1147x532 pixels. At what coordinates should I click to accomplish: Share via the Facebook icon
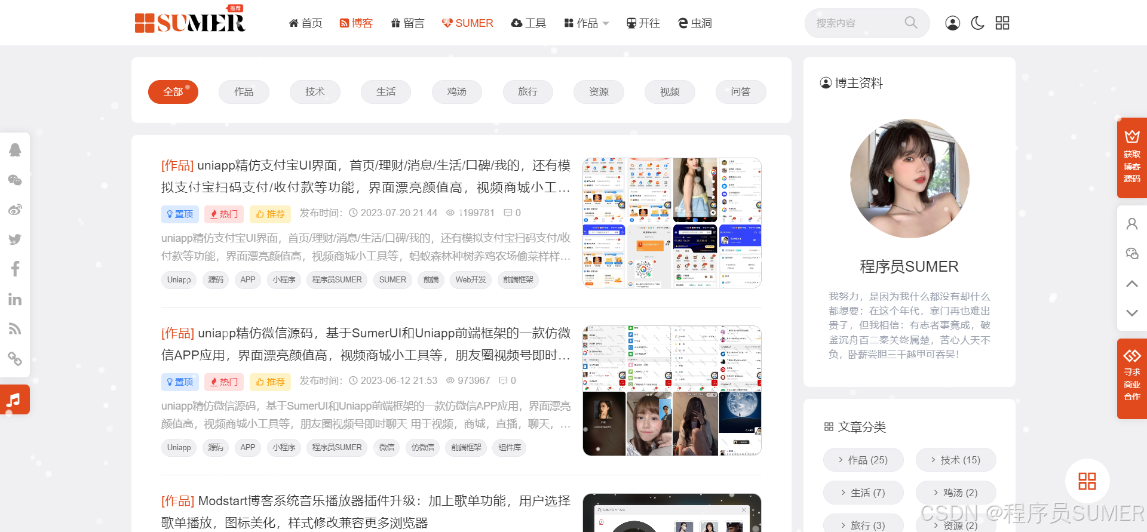tap(15, 269)
